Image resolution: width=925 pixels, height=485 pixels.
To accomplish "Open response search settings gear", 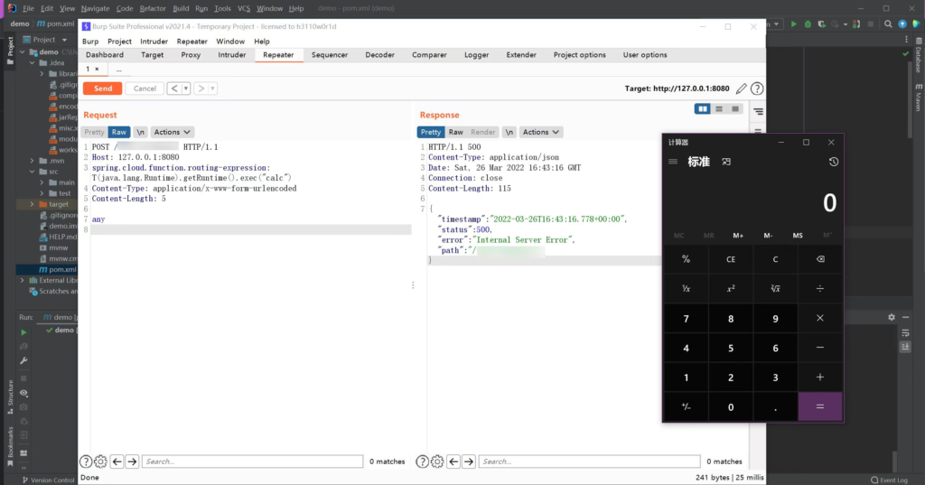I will [437, 462].
